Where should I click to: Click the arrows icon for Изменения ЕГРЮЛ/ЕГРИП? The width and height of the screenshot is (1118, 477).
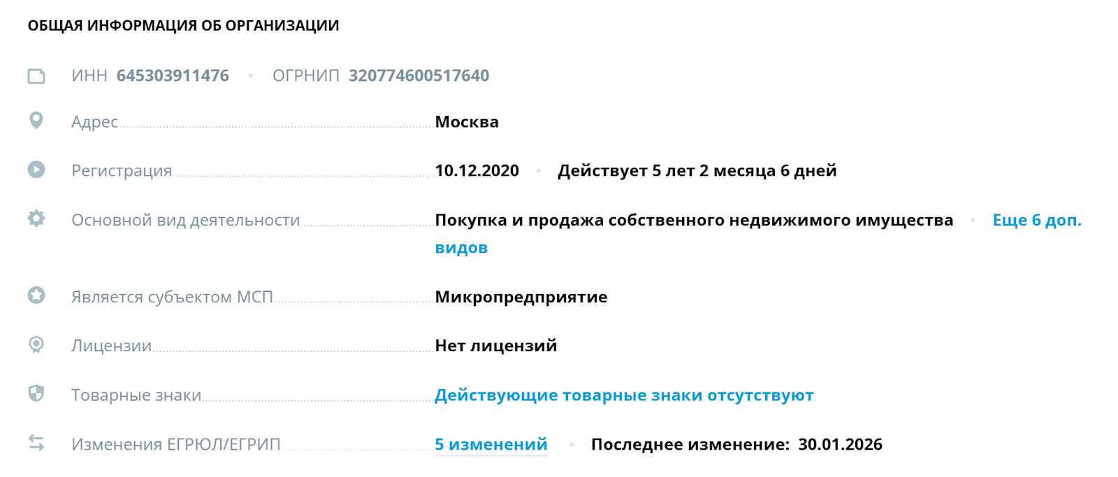coord(35,442)
